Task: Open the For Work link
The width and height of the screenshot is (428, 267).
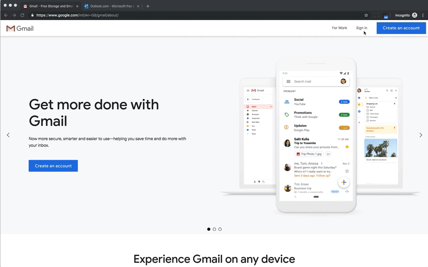Action: [339, 28]
